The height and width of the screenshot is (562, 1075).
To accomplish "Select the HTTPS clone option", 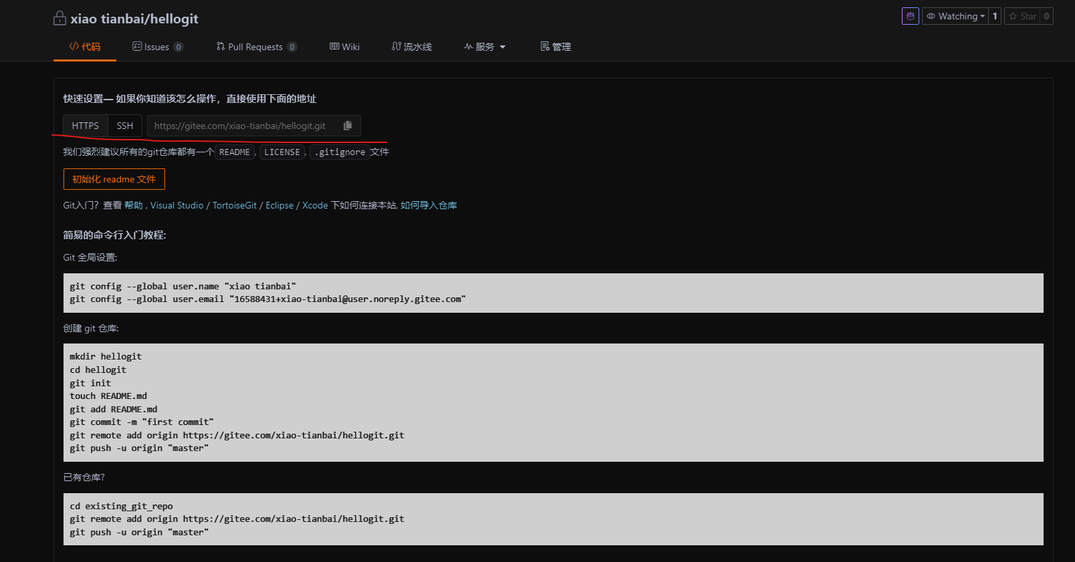I will (86, 126).
